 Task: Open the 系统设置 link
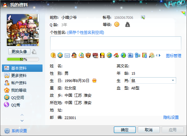(19, 131)
